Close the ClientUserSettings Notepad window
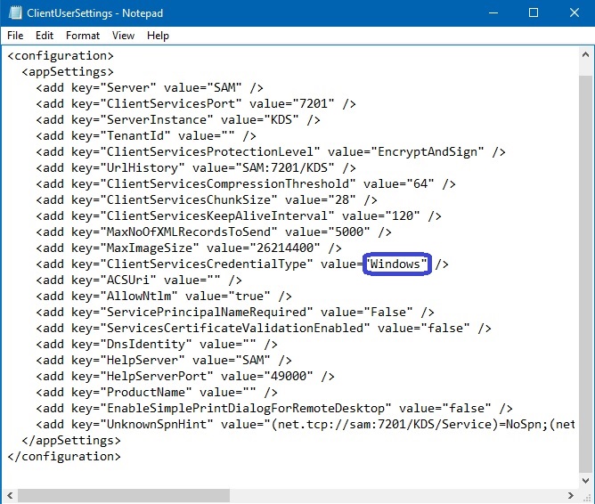The height and width of the screenshot is (504, 595). (x=575, y=12)
